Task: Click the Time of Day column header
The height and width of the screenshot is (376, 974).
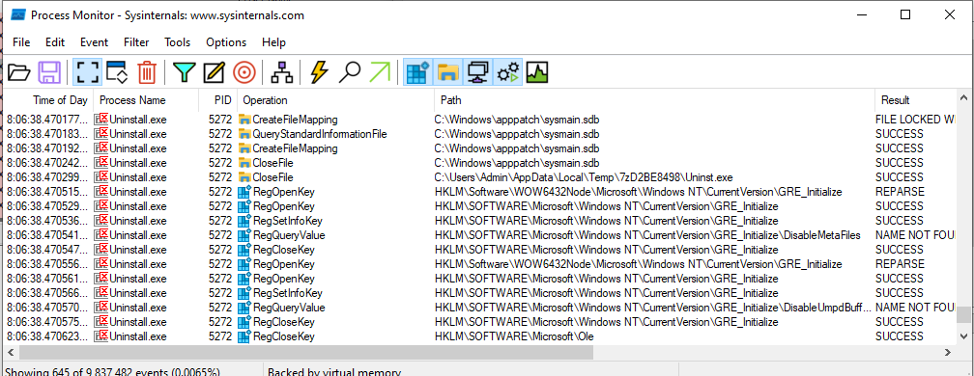Action: 48,99
